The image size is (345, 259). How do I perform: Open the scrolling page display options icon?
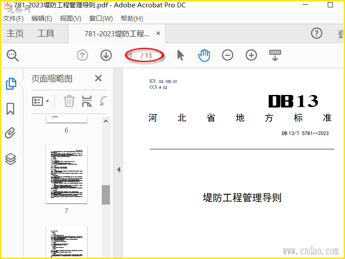pyautogui.click(x=275, y=55)
